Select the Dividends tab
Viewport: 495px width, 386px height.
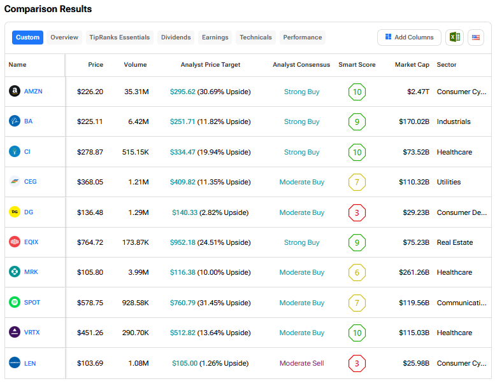pyautogui.click(x=176, y=38)
